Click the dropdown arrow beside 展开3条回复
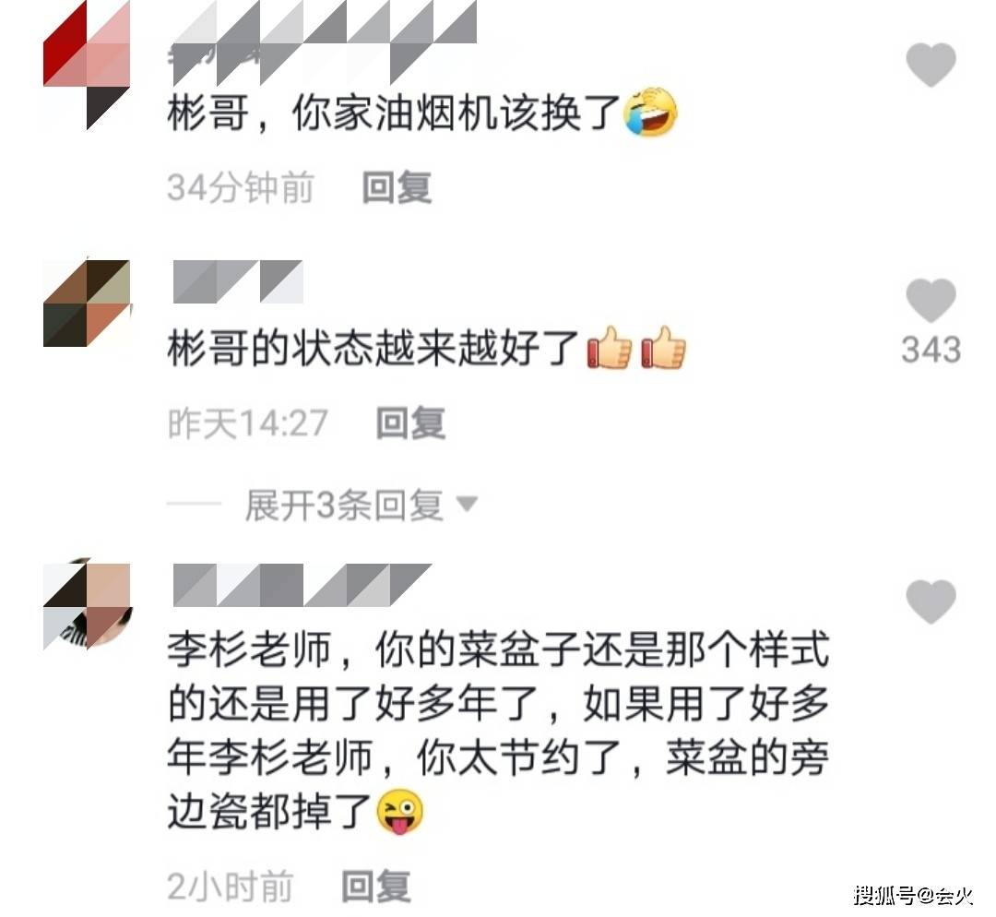The height and width of the screenshot is (917, 996). pos(468,504)
